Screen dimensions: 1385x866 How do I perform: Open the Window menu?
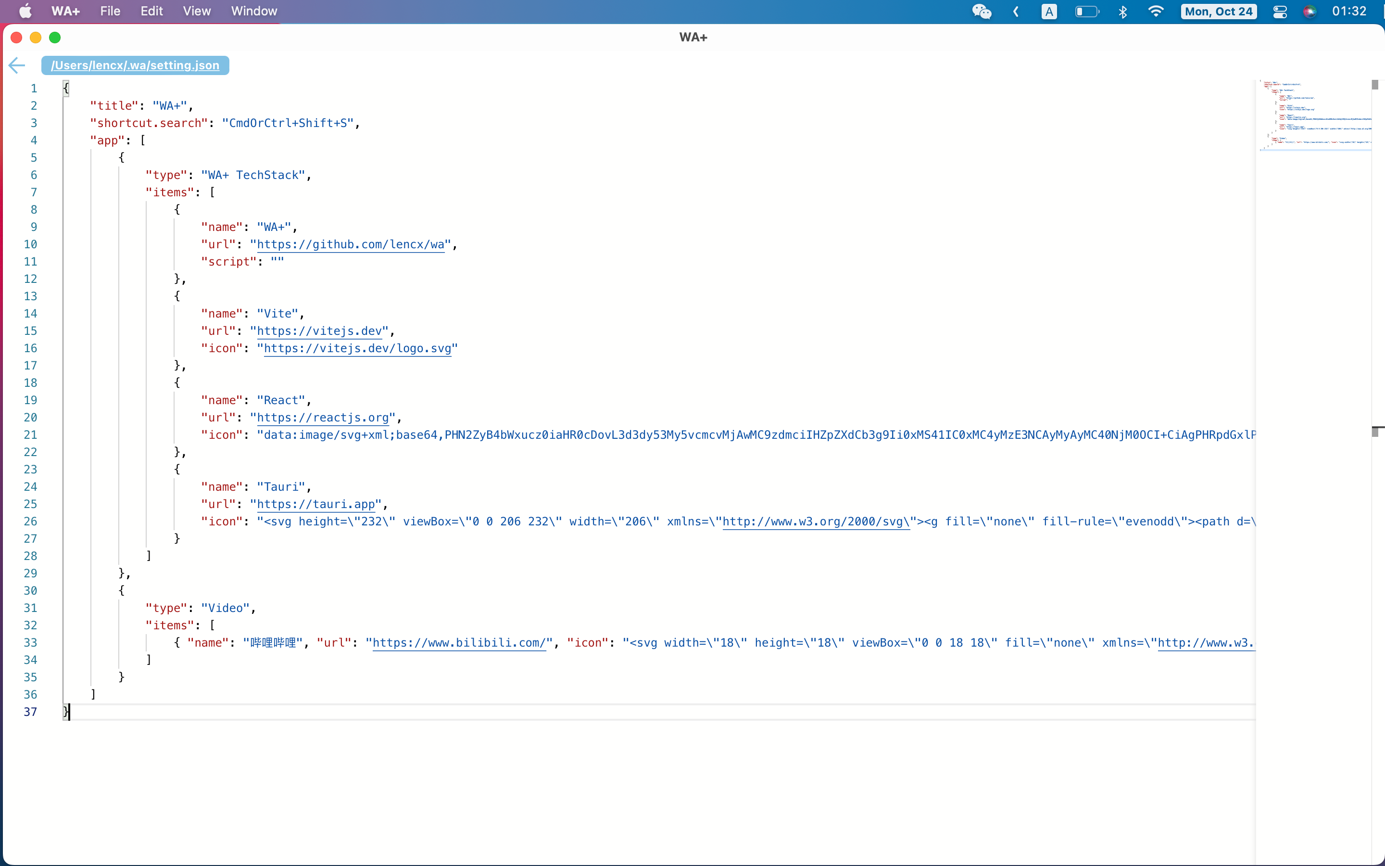(254, 12)
